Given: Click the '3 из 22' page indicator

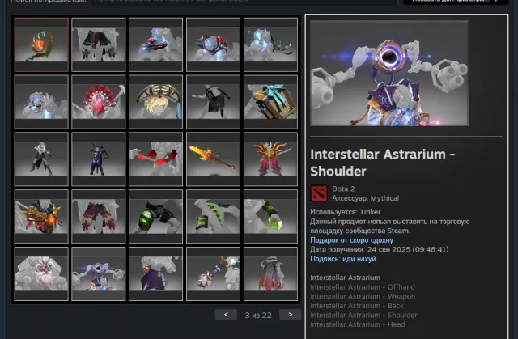Looking at the screenshot, I should [x=258, y=316].
